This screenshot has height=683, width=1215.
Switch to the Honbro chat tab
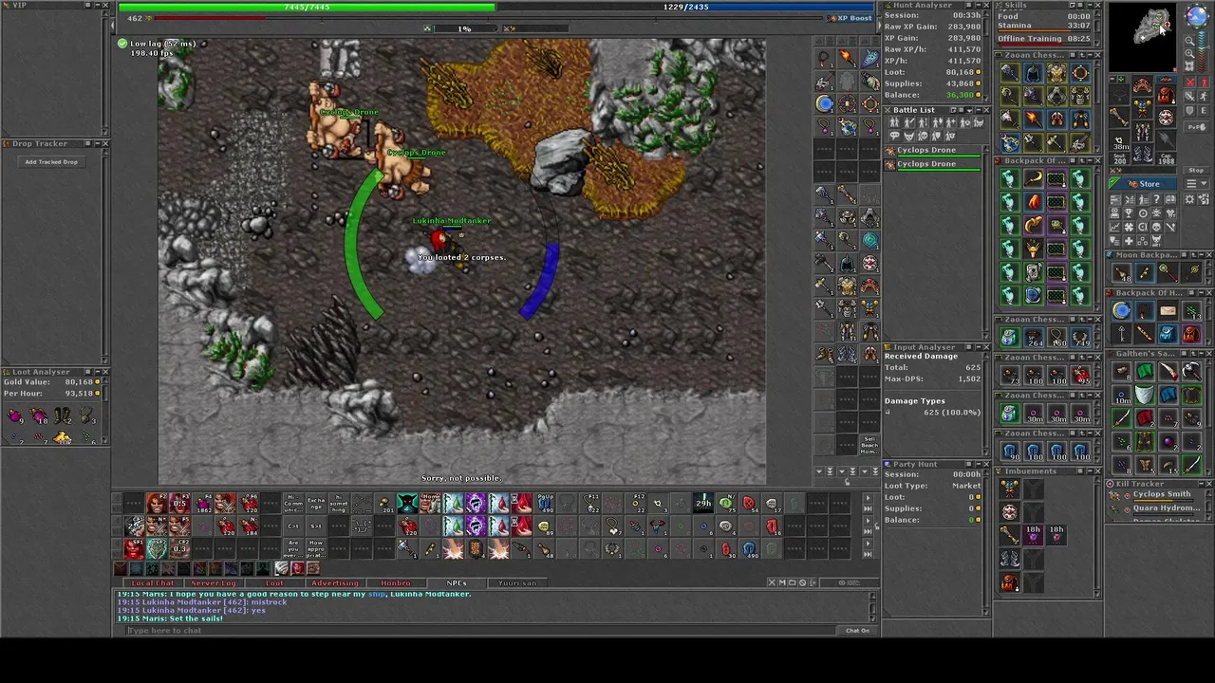(396, 583)
